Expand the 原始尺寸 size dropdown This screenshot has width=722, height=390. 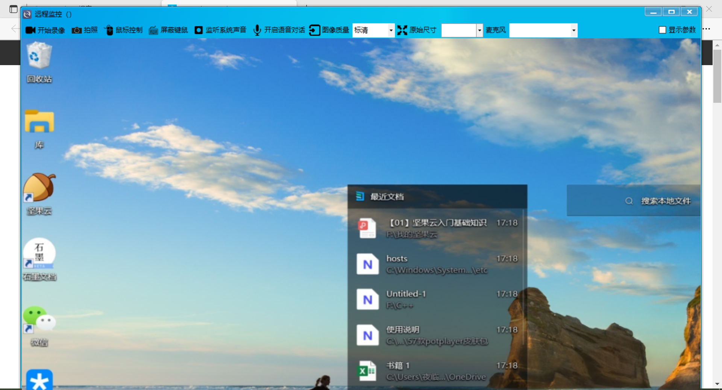[x=479, y=30]
